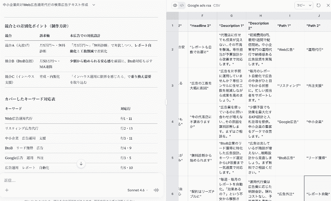Start voice input with waveform icon
Image resolution: width=331 pixels, height=201 pixels.
[x=157, y=190]
